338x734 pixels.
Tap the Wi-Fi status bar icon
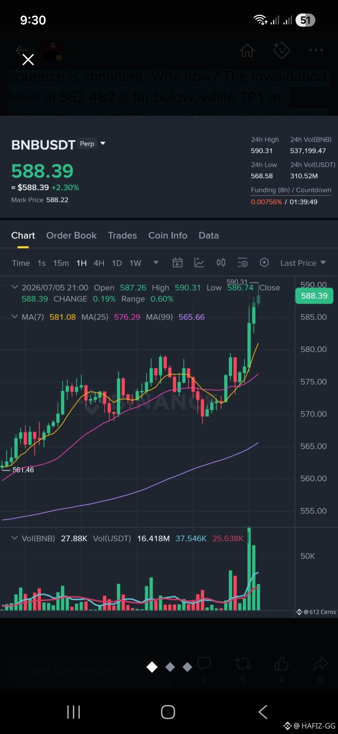coord(260,20)
